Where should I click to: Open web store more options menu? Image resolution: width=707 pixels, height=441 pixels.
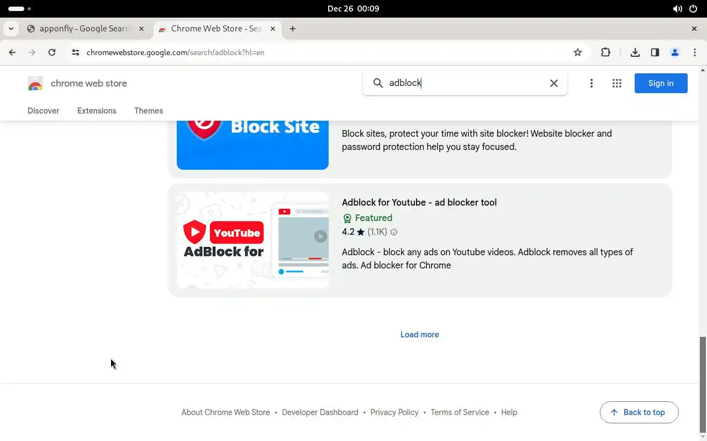[x=591, y=83]
